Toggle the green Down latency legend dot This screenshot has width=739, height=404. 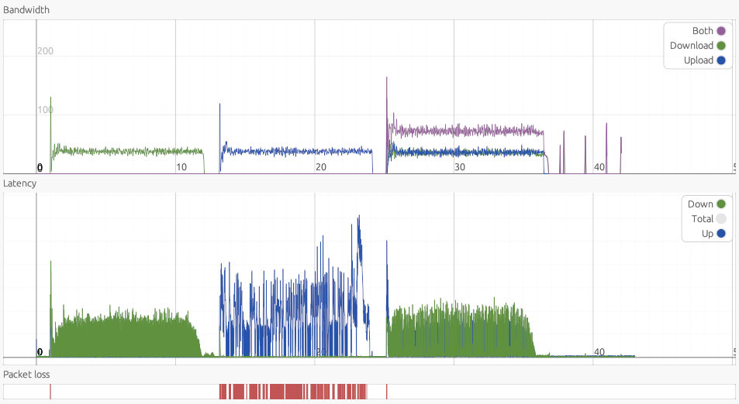[x=720, y=204]
